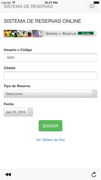Image resolution: width=101 pixels, height=180 pixels.
Task: Submit the form with ENVIAR button
Action: coord(50,126)
